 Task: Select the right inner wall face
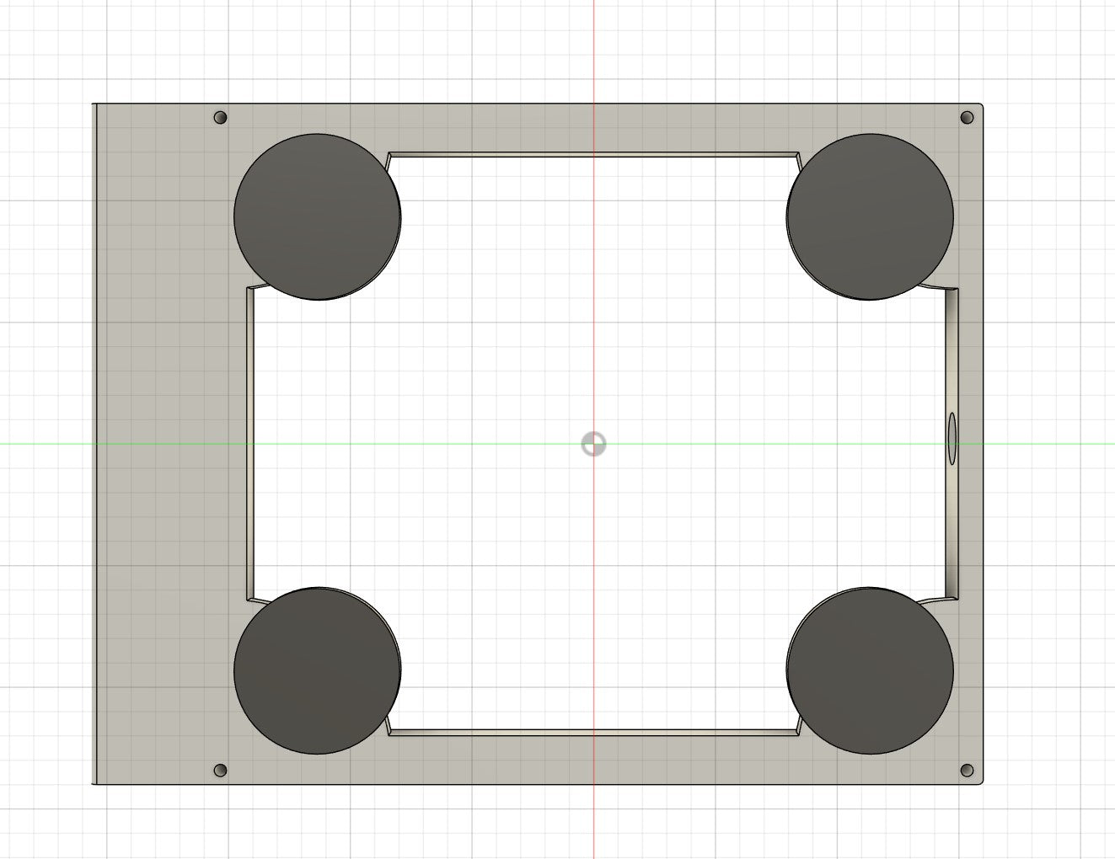pyautogui.click(x=952, y=522)
